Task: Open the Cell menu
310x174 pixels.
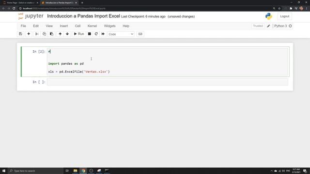Action: (77, 26)
